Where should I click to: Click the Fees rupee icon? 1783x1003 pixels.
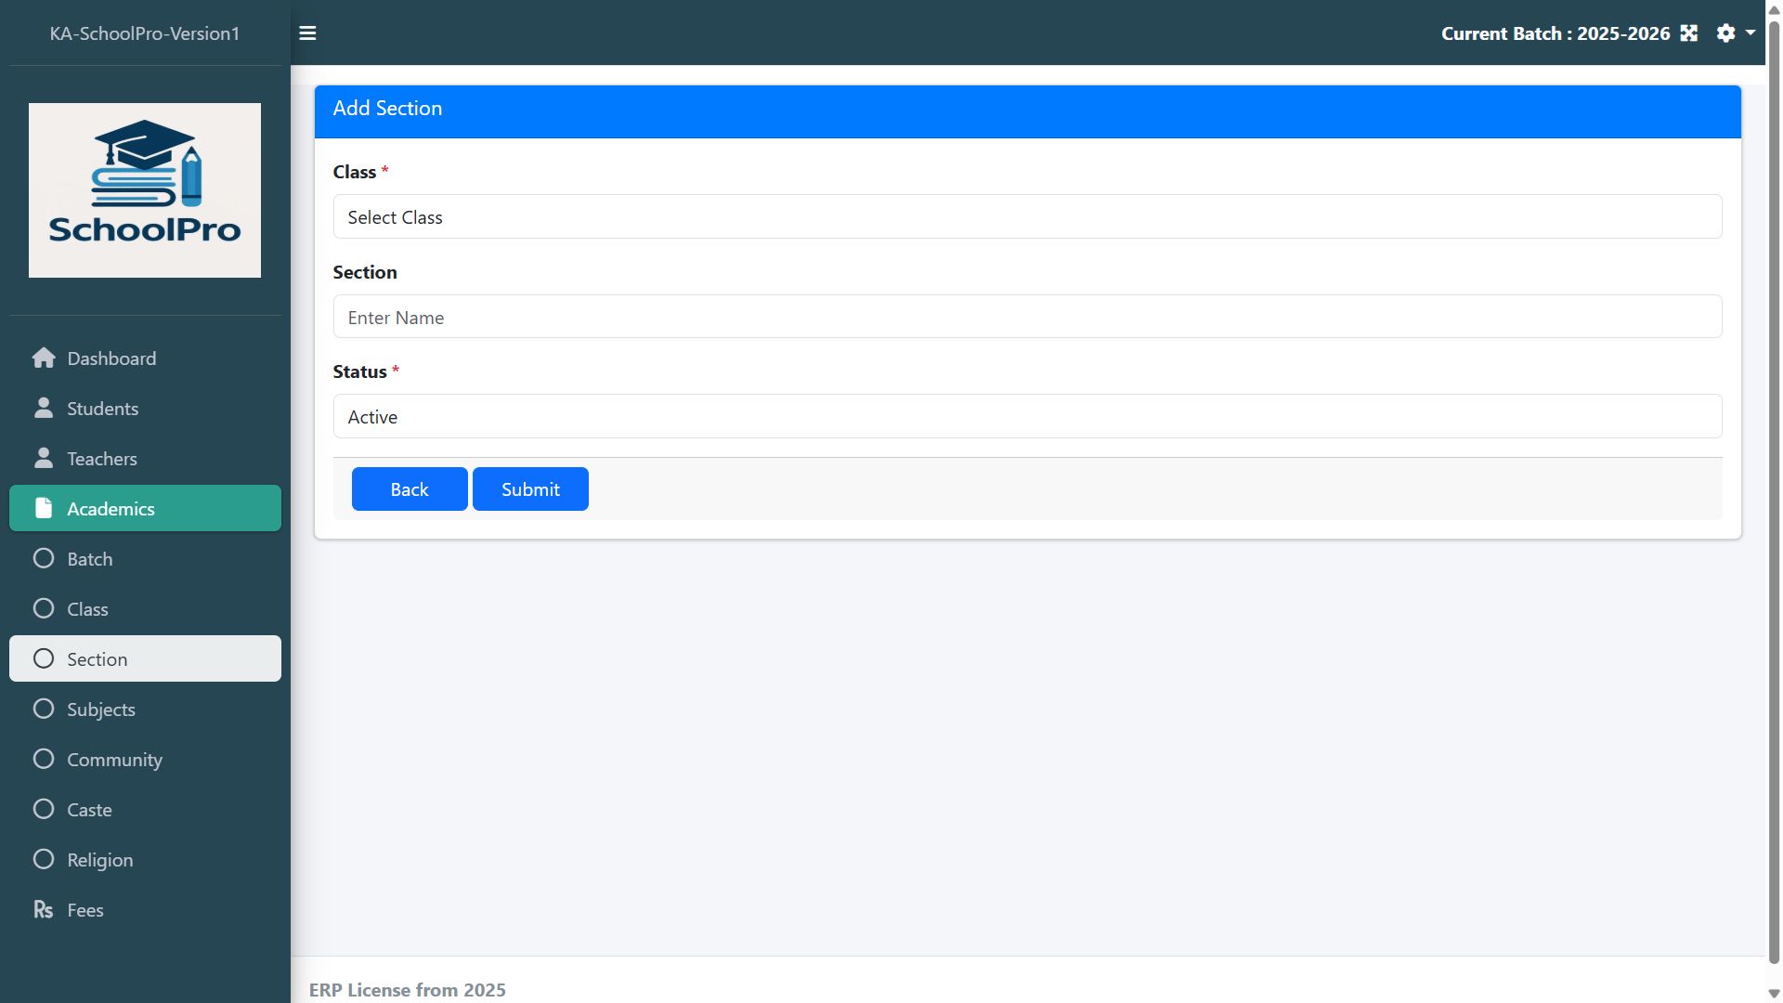point(43,910)
